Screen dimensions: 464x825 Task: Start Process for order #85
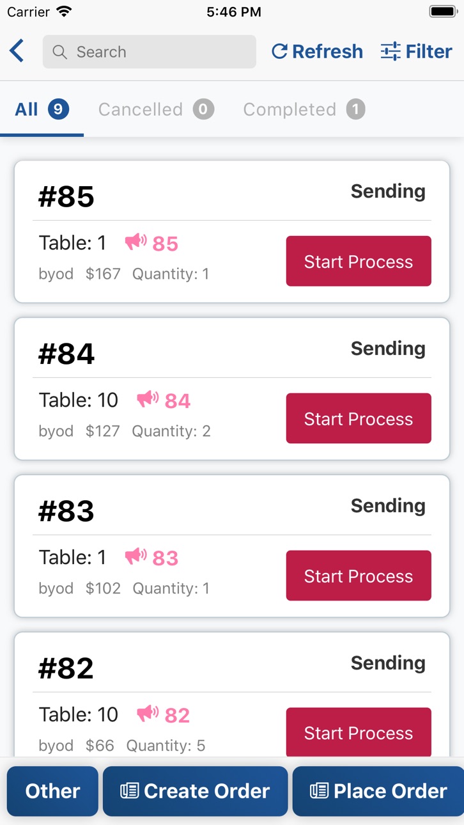pos(359,261)
